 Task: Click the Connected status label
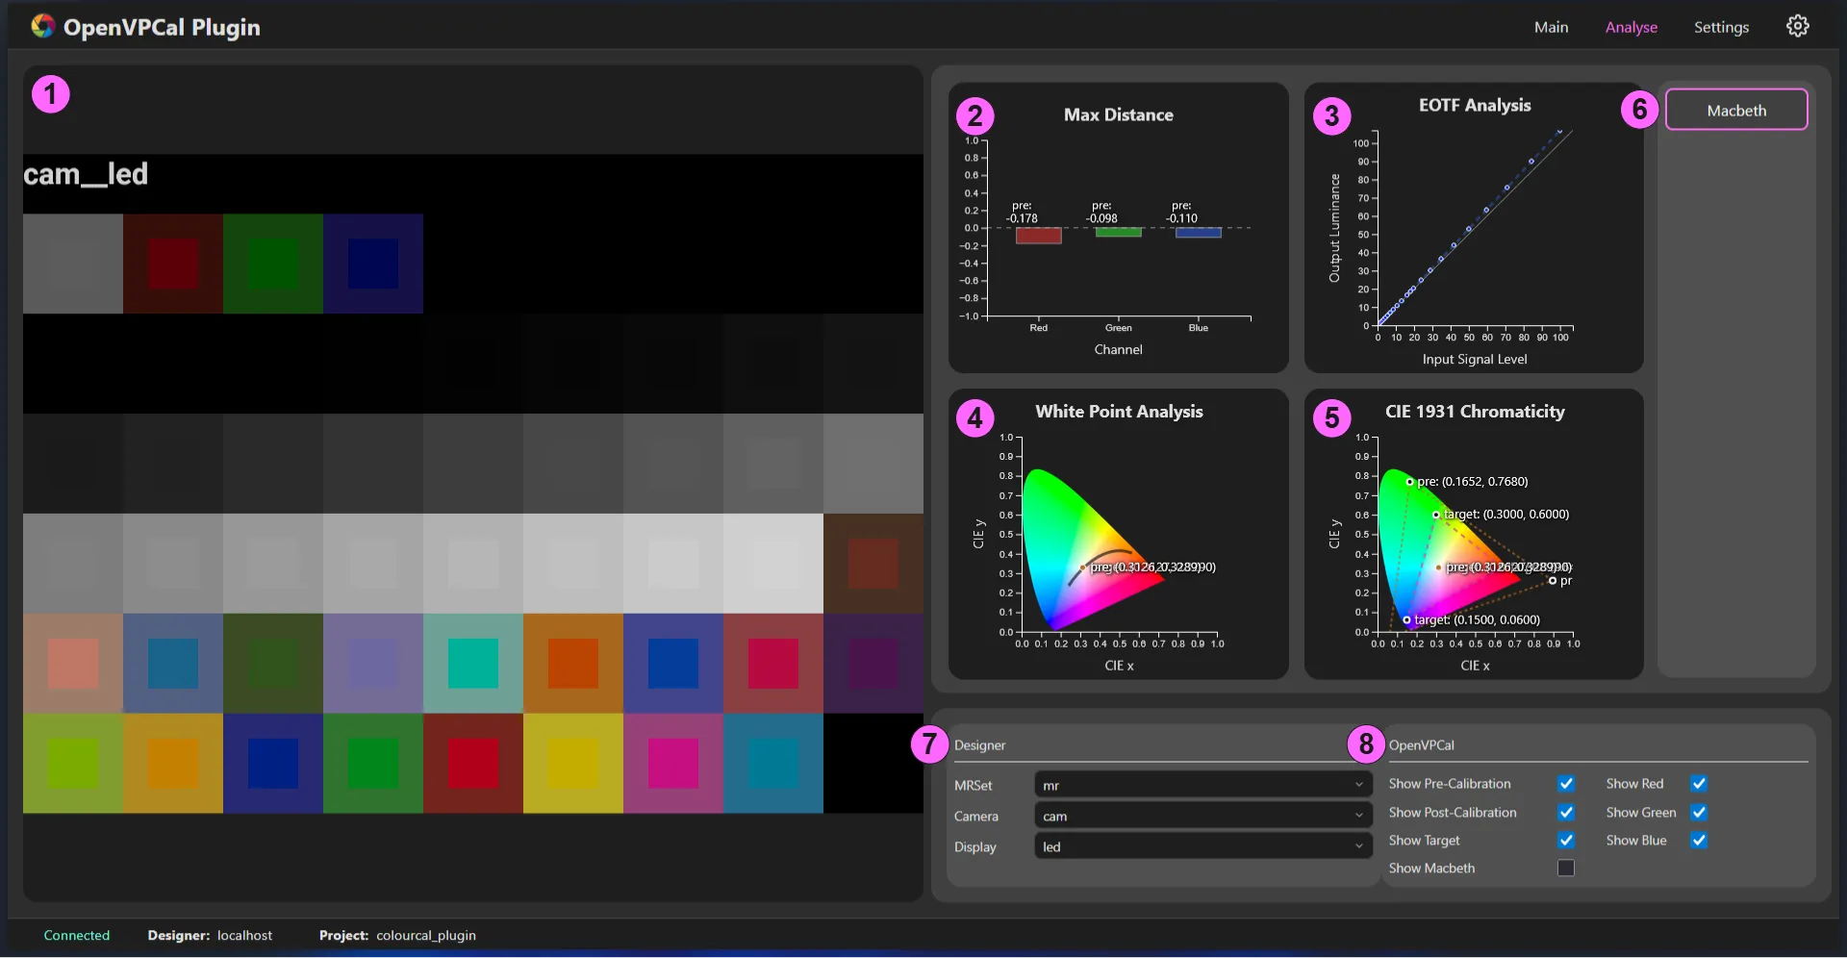(x=77, y=934)
